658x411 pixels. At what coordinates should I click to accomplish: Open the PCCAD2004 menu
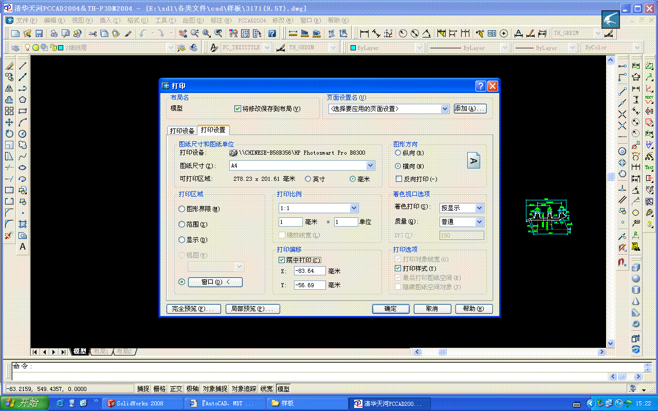(252, 21)
